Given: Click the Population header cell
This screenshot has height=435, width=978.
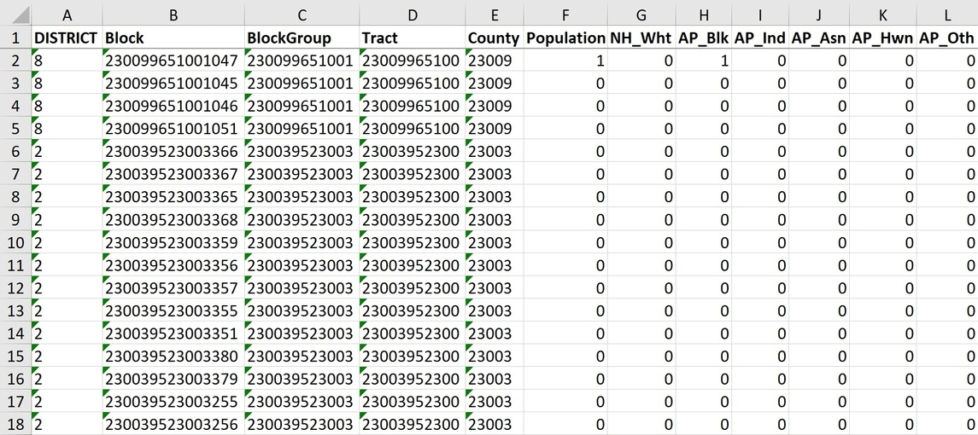Looking at the screenshot, I should (x=565, y=38).
